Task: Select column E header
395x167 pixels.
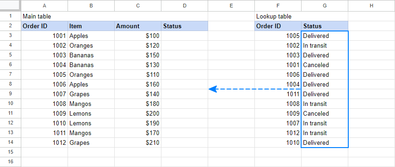Action: click(231, 6)
